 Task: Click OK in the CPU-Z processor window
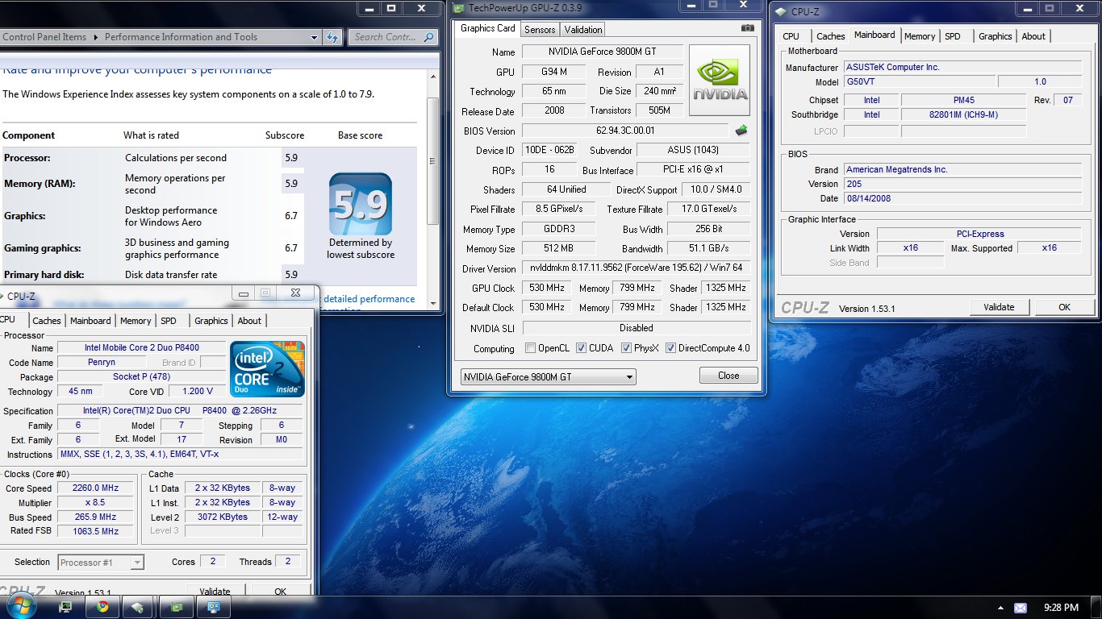pos(280,591)
